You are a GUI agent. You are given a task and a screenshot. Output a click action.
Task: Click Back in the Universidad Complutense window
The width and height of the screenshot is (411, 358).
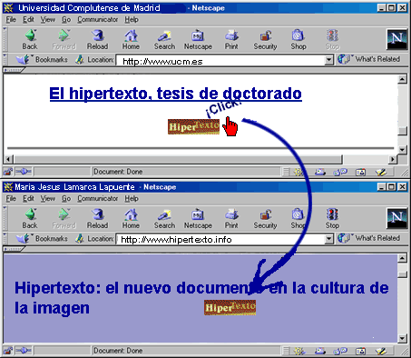(30, 40)
